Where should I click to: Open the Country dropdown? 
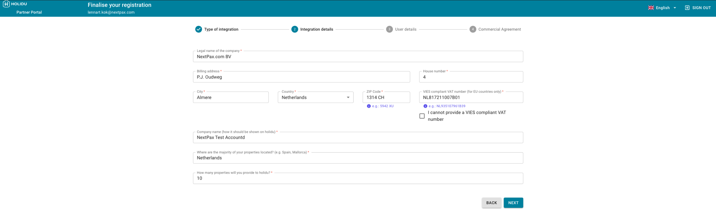[x=315, y=98]
